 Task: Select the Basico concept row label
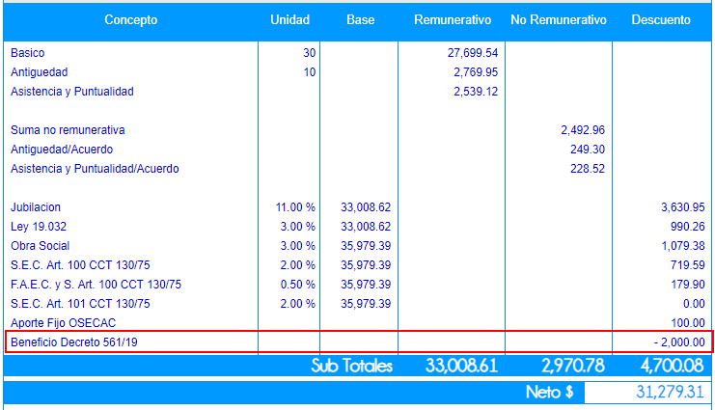[28, 53]
